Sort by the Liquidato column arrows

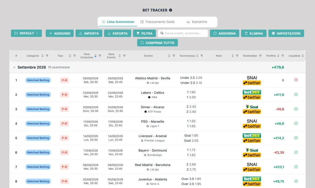[x=303, y=56]
